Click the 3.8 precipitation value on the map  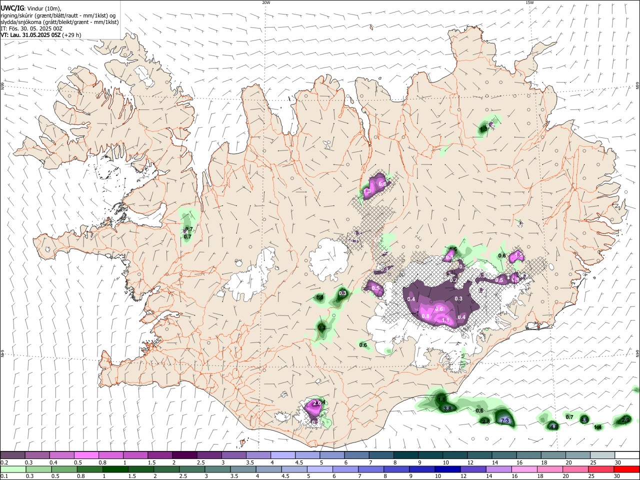click(447, 408)
